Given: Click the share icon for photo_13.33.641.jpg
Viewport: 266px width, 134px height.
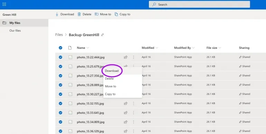Looking at the screenshot, I should [125, 113].
